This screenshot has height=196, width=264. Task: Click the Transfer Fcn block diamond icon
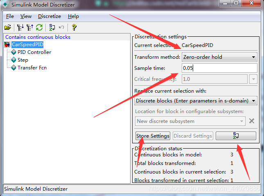point(14,68)
